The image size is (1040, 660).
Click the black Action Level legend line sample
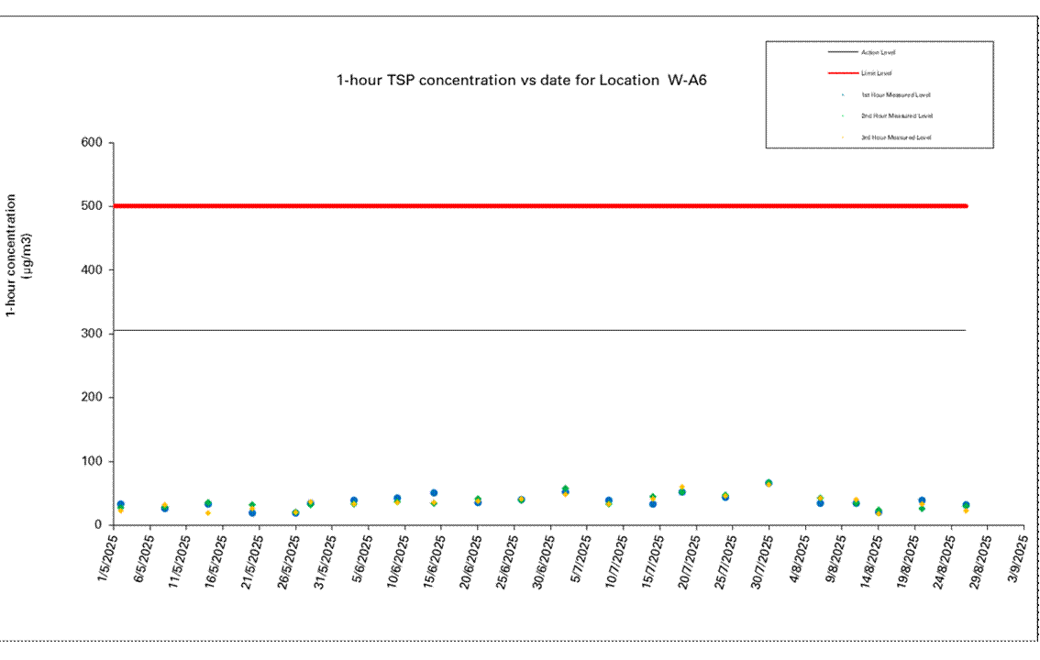click(844, 52)
